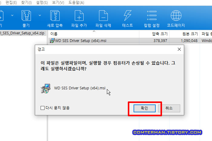Click the 풀기 (extract) toolbar icon
Screen dimensions: 212x141
coord(26,16)
